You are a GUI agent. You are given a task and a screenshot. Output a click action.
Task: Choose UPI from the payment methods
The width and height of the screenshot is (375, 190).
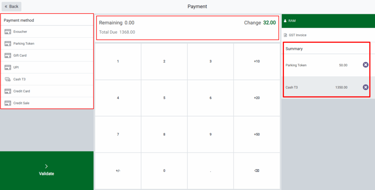coord(47,67)
